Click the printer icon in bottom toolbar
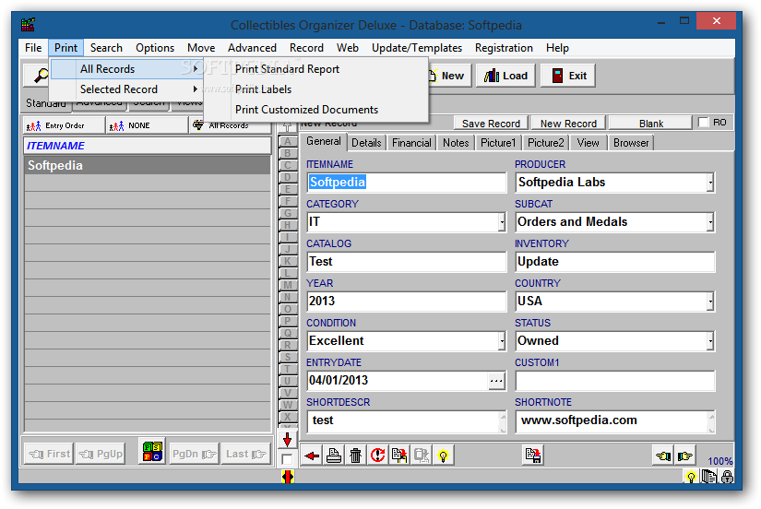 333,456
